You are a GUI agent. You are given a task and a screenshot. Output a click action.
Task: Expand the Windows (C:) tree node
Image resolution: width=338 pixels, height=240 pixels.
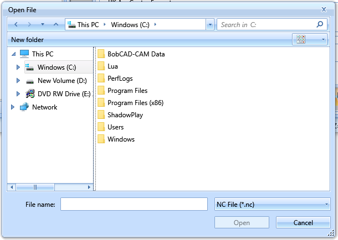click(x=18, y=67)
